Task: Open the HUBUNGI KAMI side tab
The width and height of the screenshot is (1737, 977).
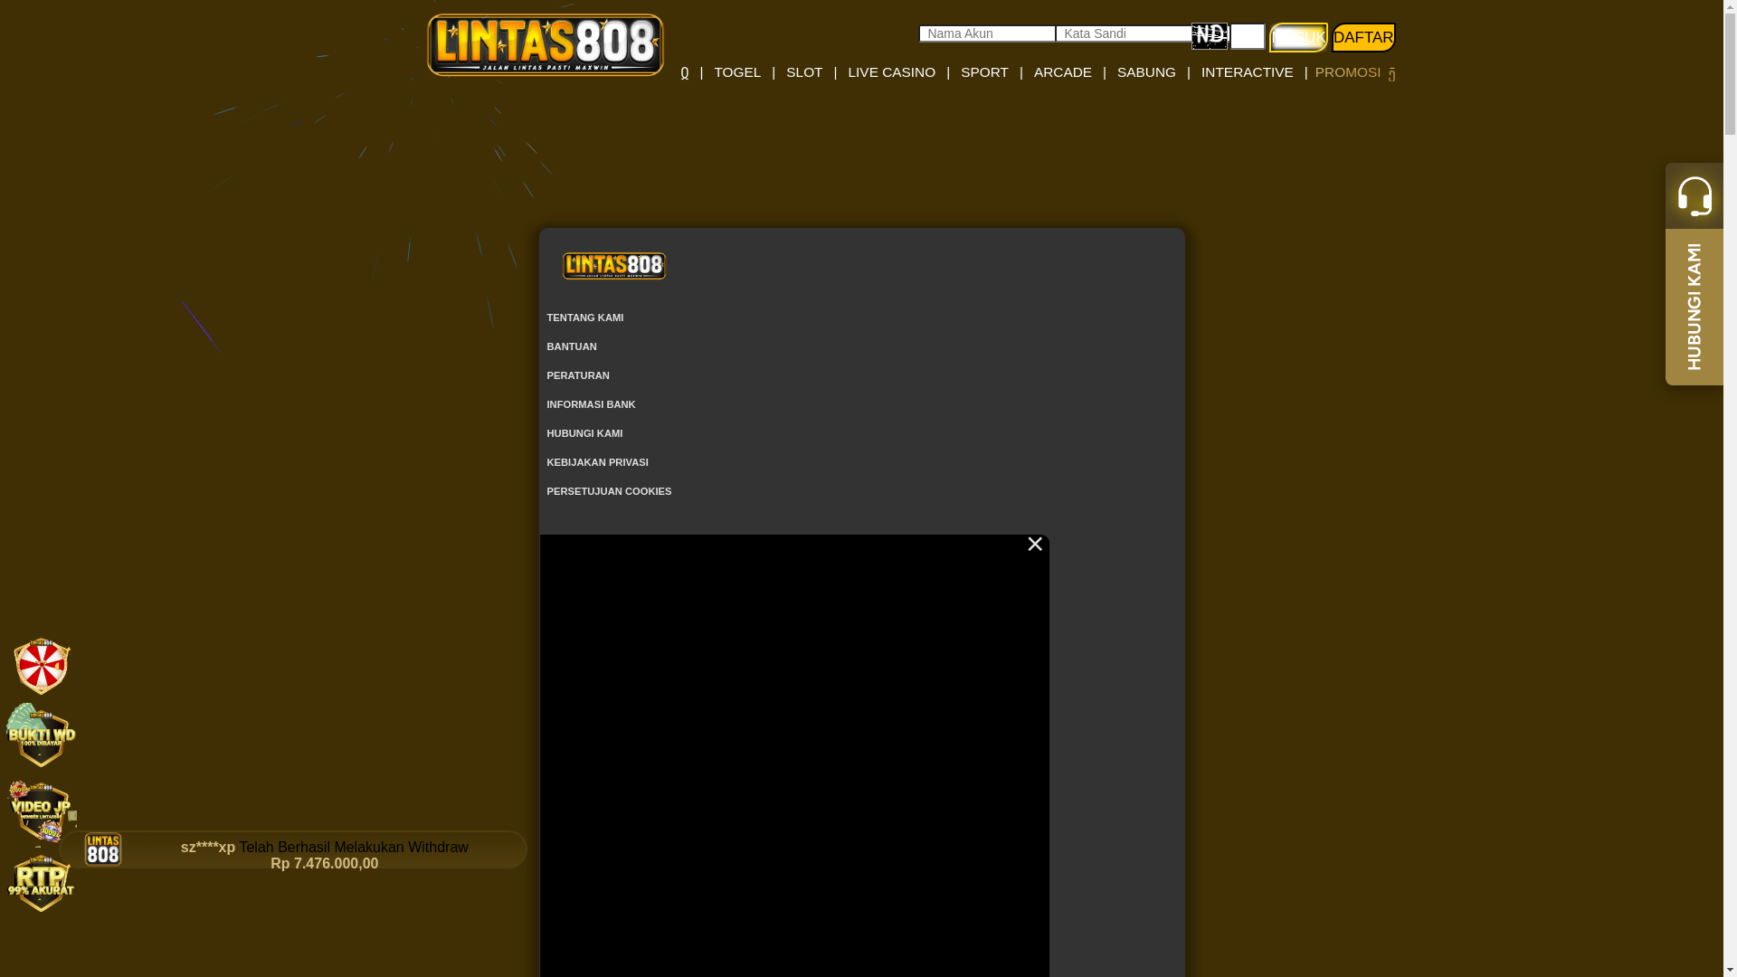Action: coord(1694,307)
